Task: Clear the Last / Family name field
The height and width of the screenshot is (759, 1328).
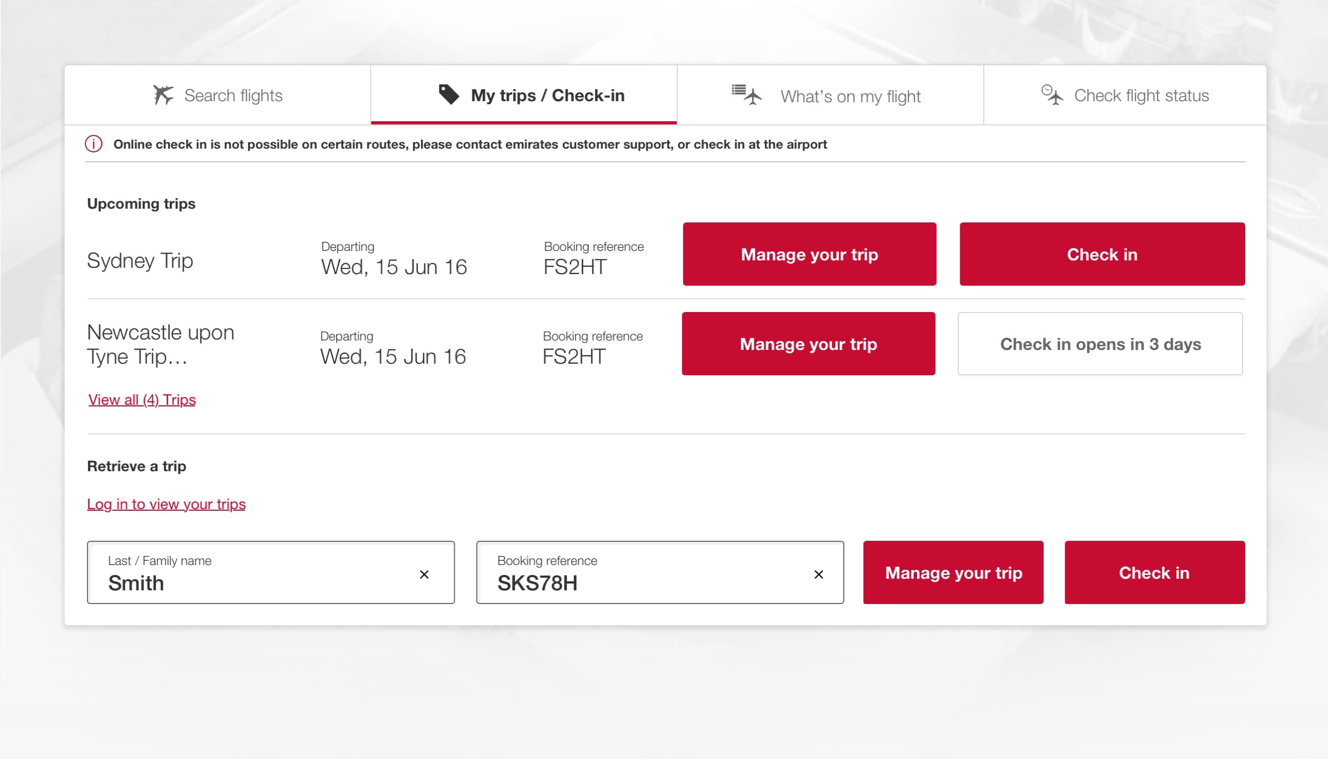Action: (x=424, y=575)
